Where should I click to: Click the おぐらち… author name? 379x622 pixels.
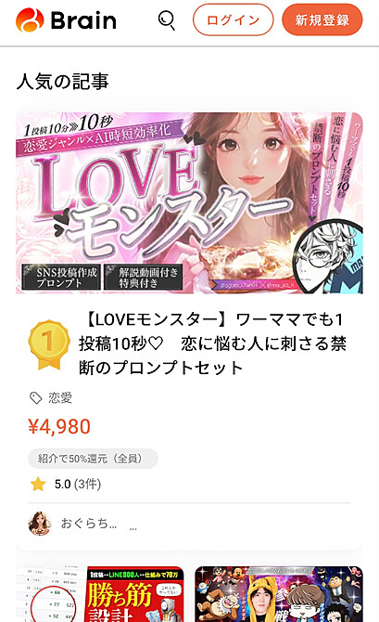(x=89, y=524)
